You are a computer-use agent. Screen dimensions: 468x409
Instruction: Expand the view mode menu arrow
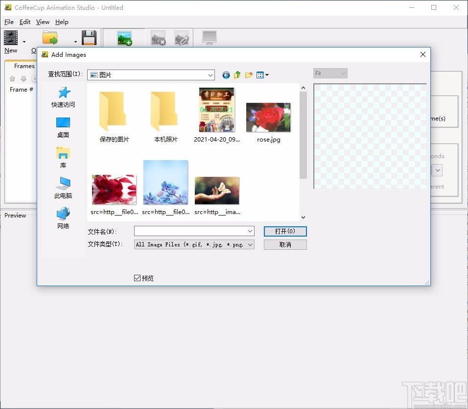pyautogui.click(x=266, y=75)
